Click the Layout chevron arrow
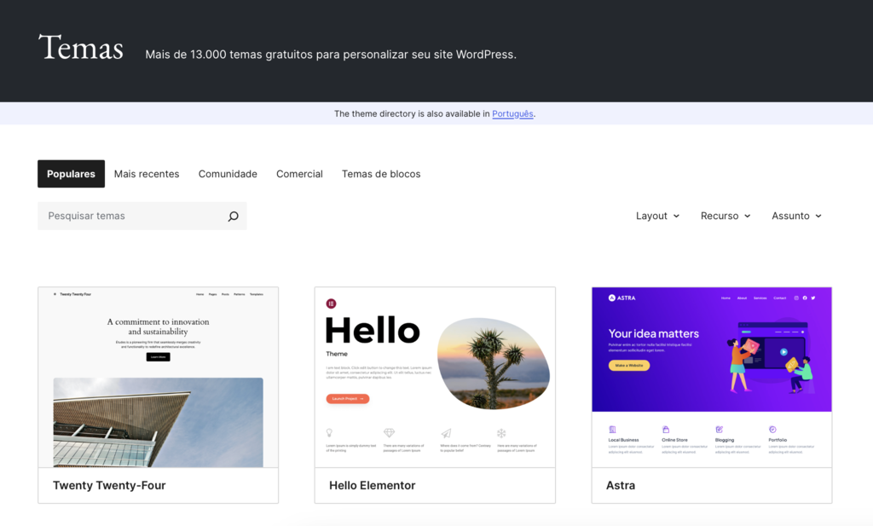This screenshot has height=526, width=873. click(x=676, y=216)
